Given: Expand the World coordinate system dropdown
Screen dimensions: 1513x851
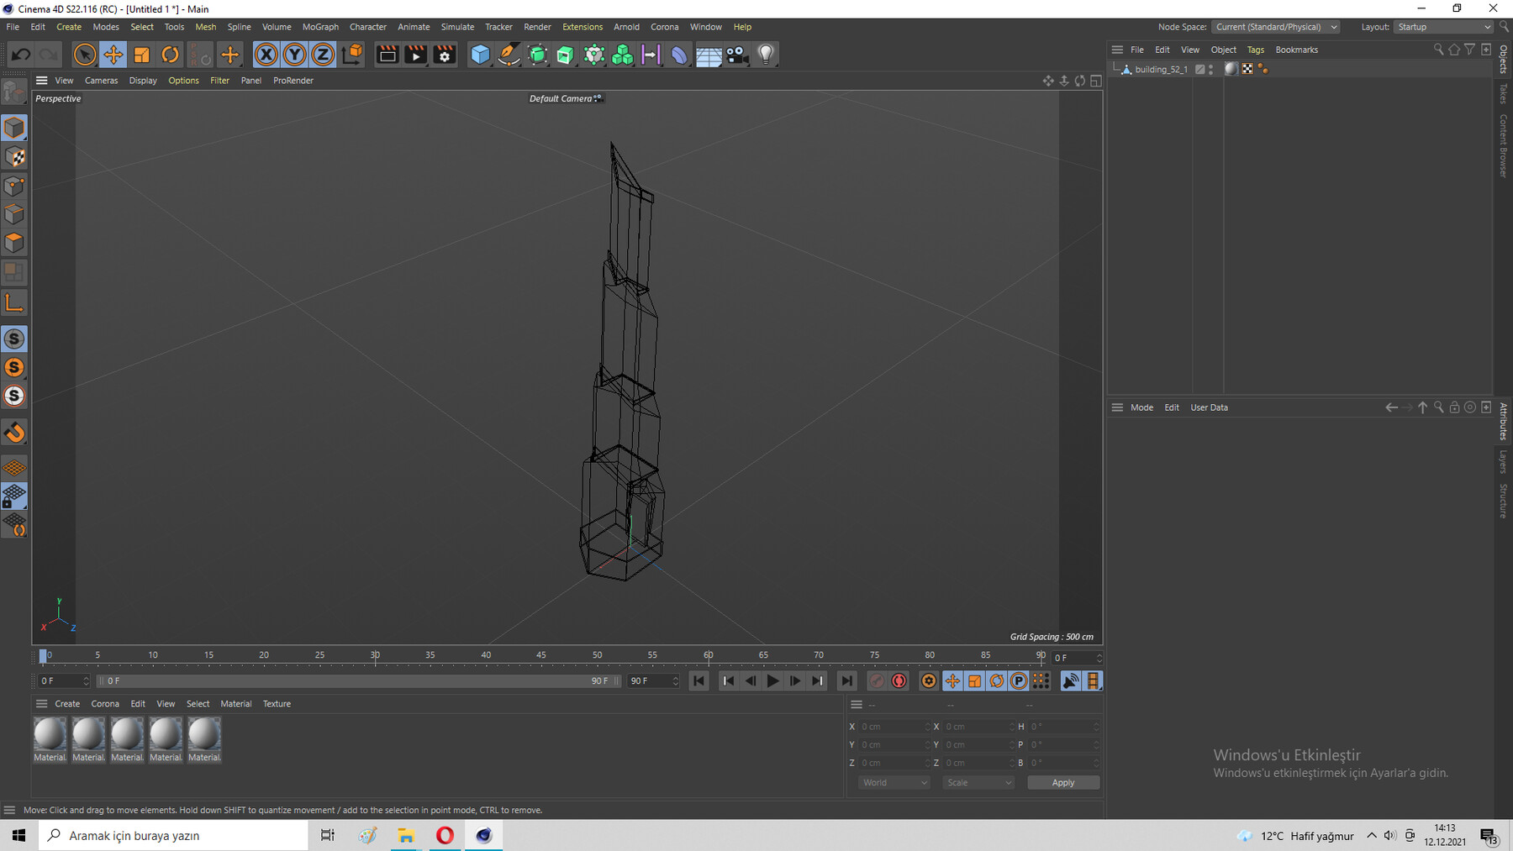Looking at the screenshot, I should coord(894,783).
